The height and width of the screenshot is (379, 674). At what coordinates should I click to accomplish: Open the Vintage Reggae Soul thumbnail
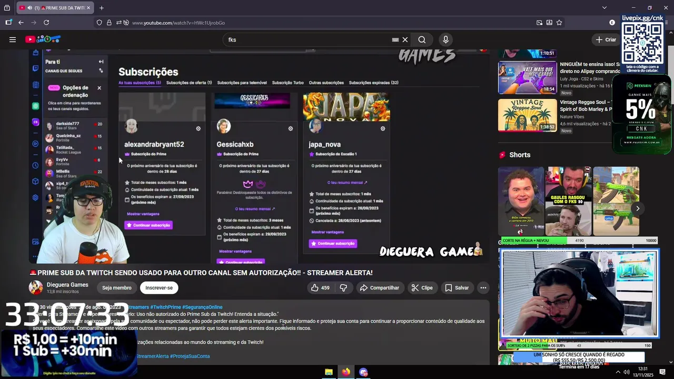tap(528, 115)
